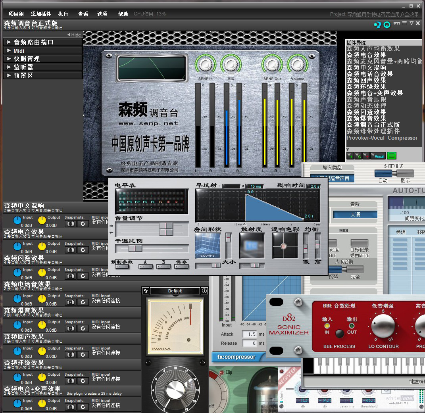Viewport: 425px width, 413px height.
Task: Click the W S save snapshot icon
Action: (x=358, y=156)
